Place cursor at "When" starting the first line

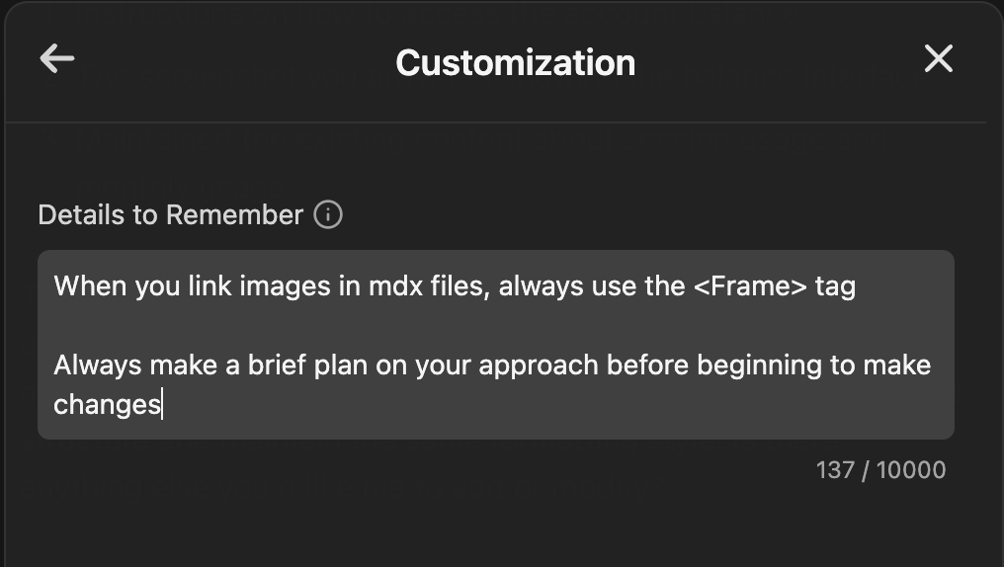coord(85,286)
